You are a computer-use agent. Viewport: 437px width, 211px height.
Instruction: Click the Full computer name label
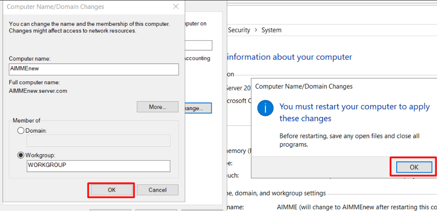(x=34, y=83)
